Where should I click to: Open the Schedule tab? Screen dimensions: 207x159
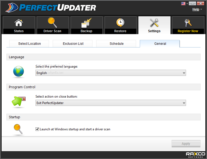[116, 43]
